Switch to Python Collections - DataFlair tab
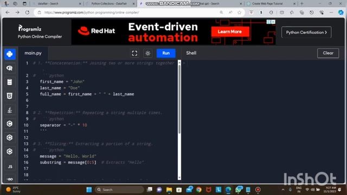 pyautogui.click(x=109, y=4)
